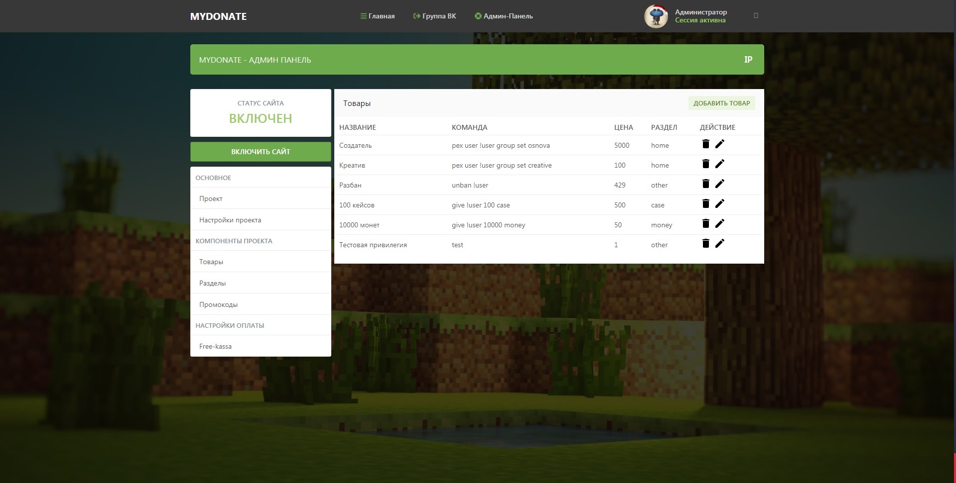Click Товары panel heading
Viewport: 956px width, 483px height.
357,103
